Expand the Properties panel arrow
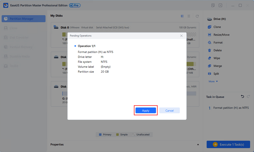Screen dimensions: 254x152 [198, 144]
